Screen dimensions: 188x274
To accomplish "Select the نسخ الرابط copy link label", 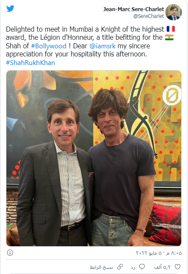I will click(x=101, y=267).
